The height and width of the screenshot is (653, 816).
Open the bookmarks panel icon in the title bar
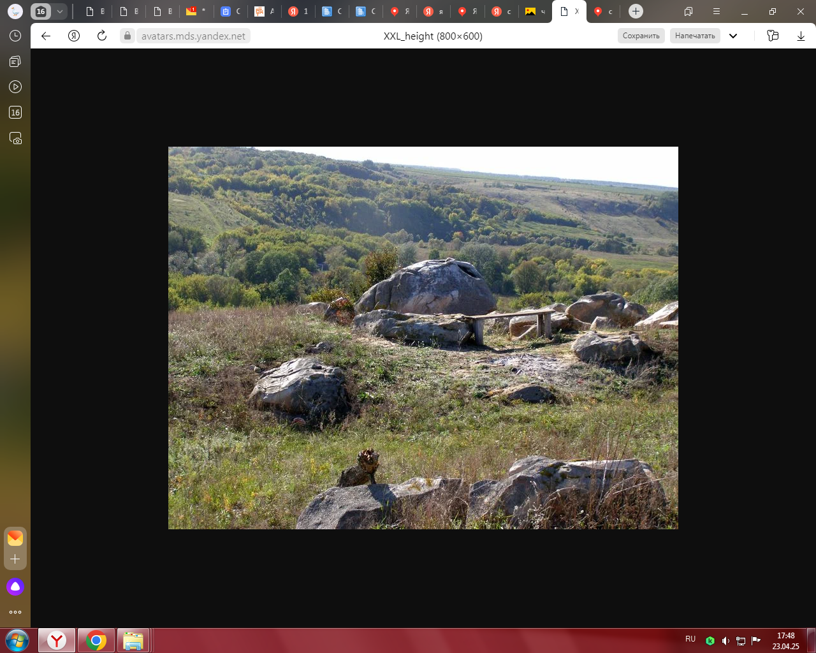click(688, 11)
